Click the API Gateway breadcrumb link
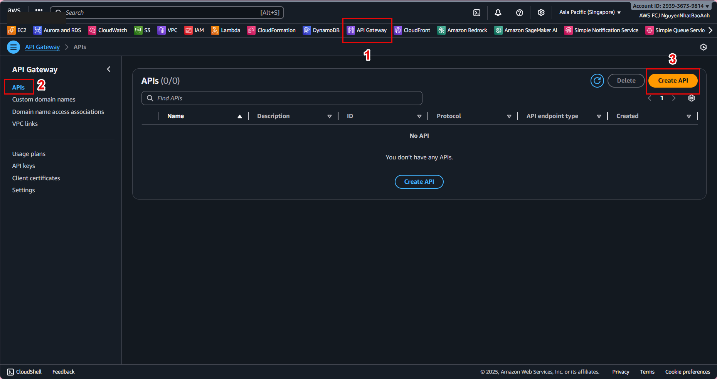This screenshot has width=717, height=379. [42, 47]
